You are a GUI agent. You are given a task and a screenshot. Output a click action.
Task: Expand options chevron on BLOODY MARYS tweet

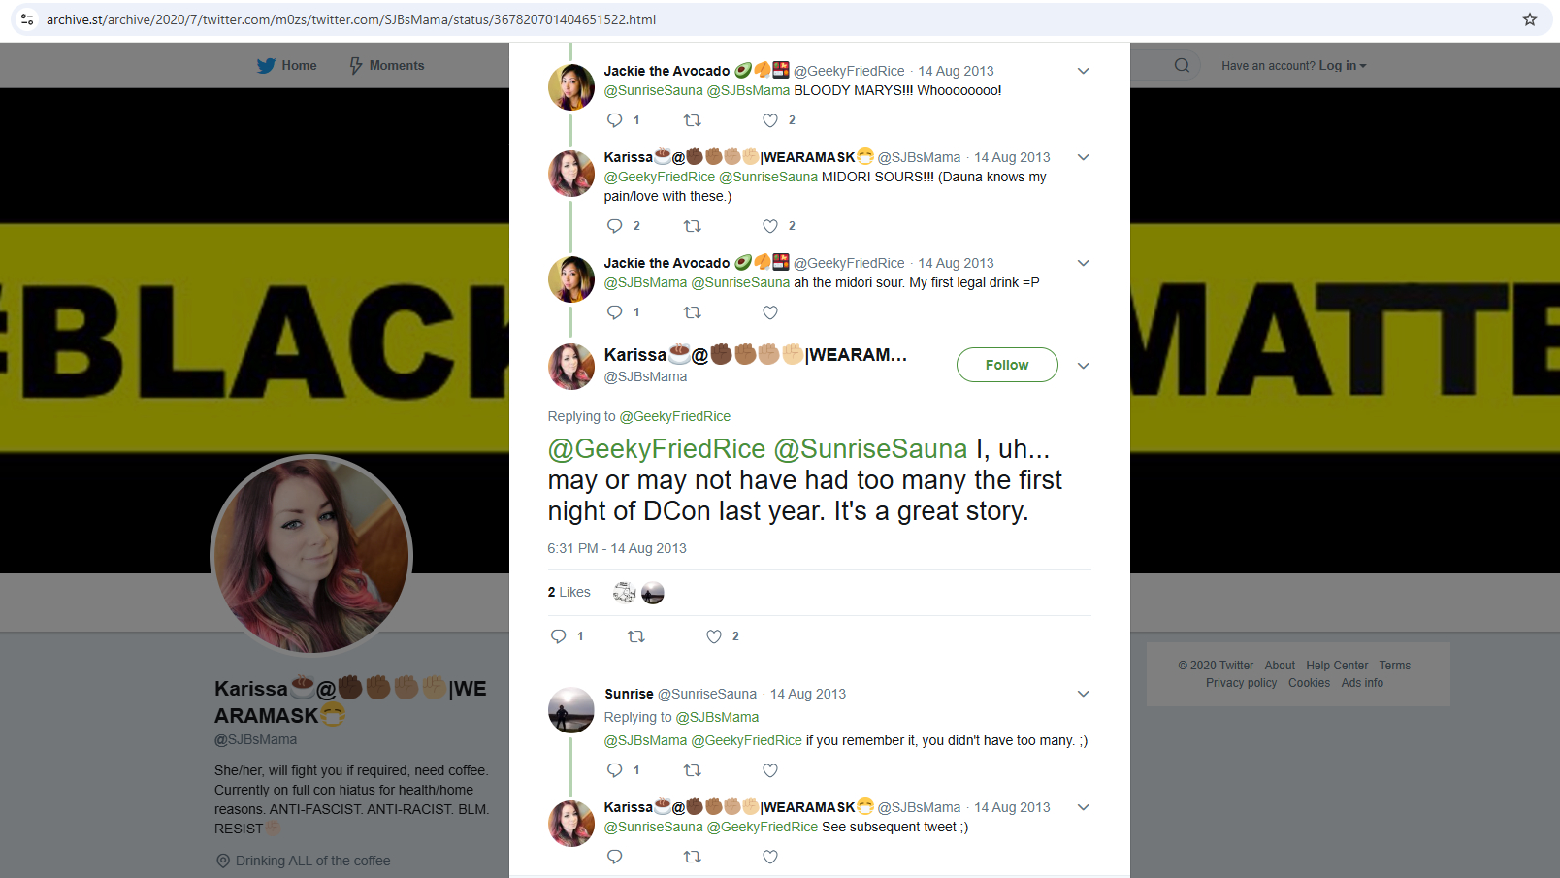[1084, 71]
